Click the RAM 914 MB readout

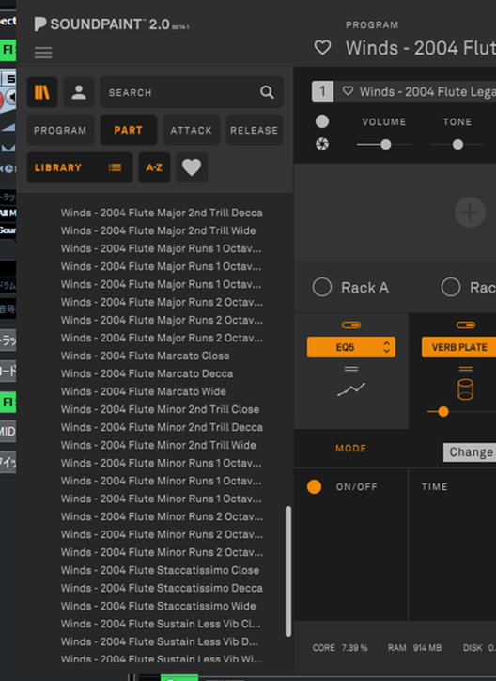click(x=414, y=648)
